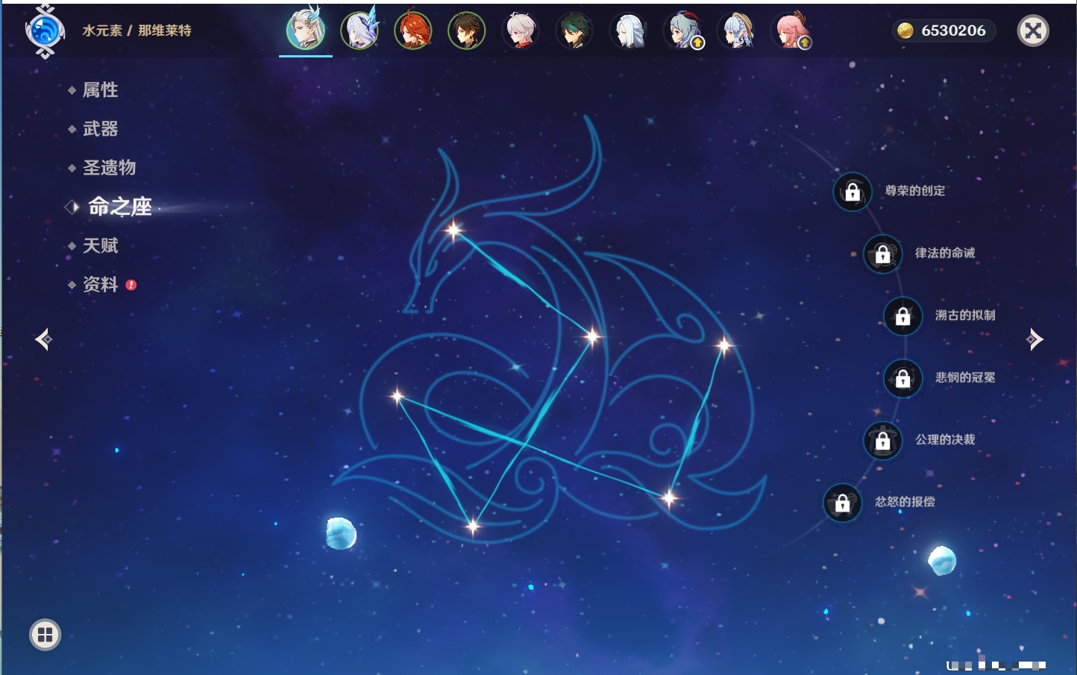Image resolution: width=1077 pixels, height=675 pixels.
Task: Go to the next character with the right arrow
Action: click(x=1034, y=339)
